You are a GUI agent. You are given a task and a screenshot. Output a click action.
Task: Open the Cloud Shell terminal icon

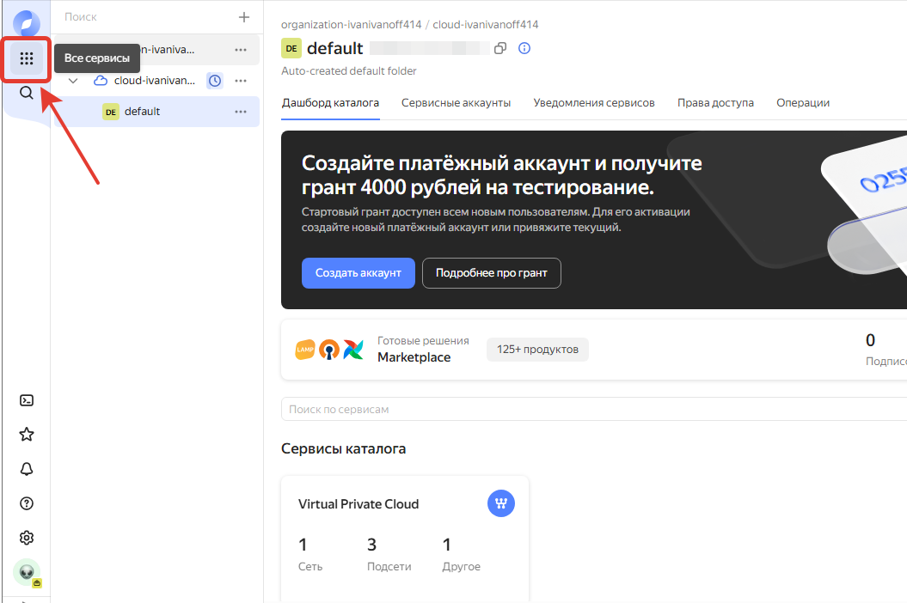point(27,400)
